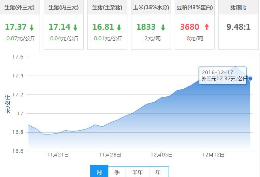Click the 3680 soybean meal price value
This screenshot has height=177, width=260.
click(x=190, y=27)
